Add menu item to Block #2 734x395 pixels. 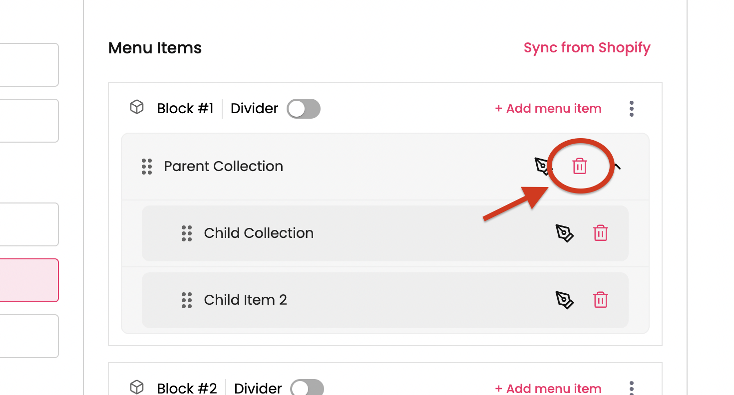548,389
